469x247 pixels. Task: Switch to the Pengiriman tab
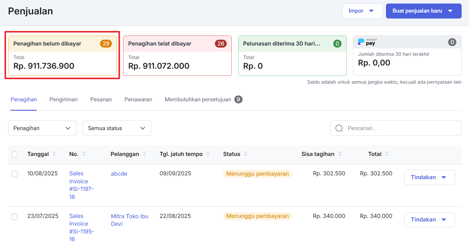click(x=63, y=100)
